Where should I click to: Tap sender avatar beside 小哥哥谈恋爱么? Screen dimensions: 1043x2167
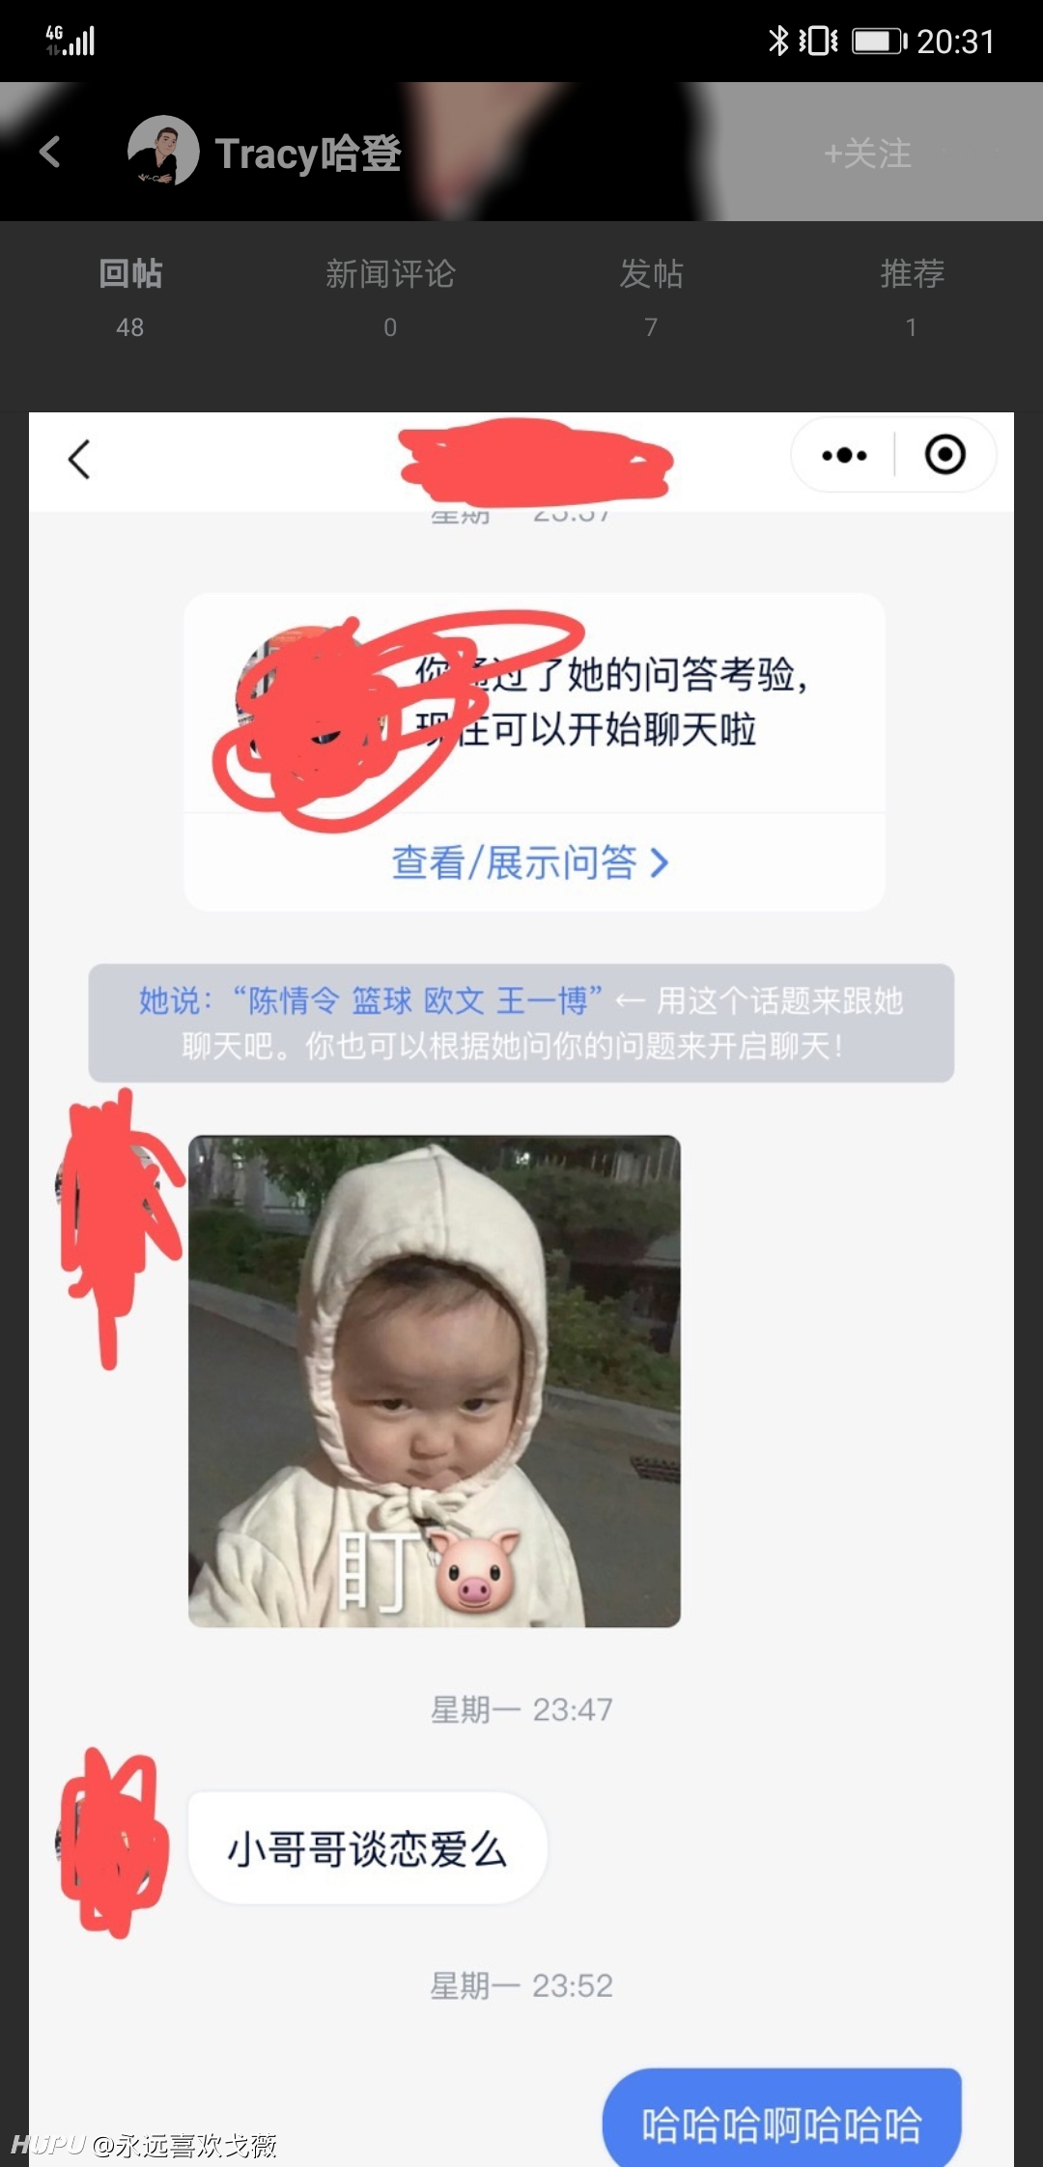point(110,1841)
